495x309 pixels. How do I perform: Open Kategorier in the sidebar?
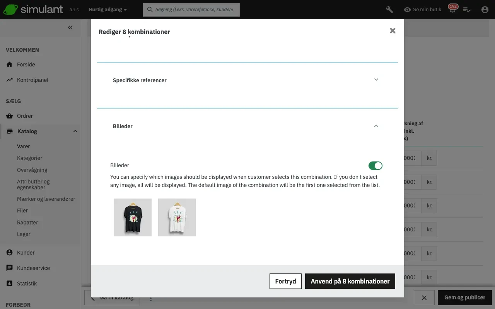pos(30,158)
